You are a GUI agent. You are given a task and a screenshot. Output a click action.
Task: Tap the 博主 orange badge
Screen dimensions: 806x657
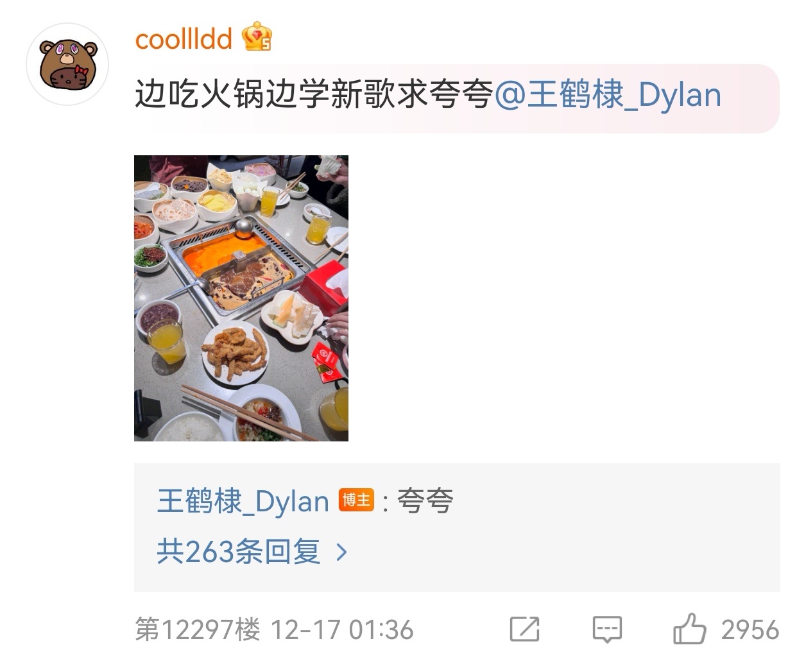(356, 500)
